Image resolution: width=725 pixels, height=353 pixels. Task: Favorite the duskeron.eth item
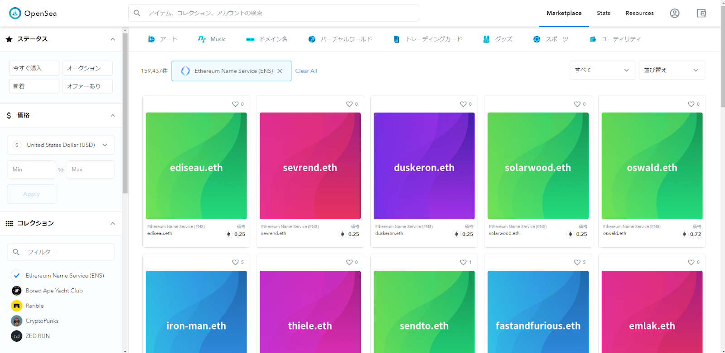tap(463, 104)
